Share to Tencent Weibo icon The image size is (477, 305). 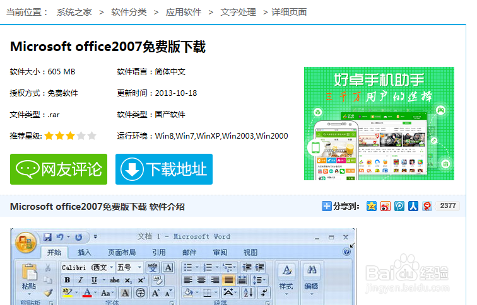pos(399,206)
